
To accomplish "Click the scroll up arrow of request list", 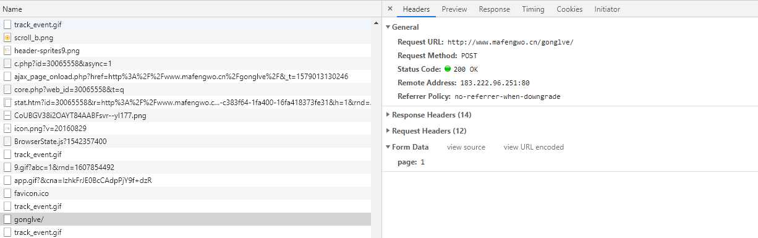I will 377,24.
